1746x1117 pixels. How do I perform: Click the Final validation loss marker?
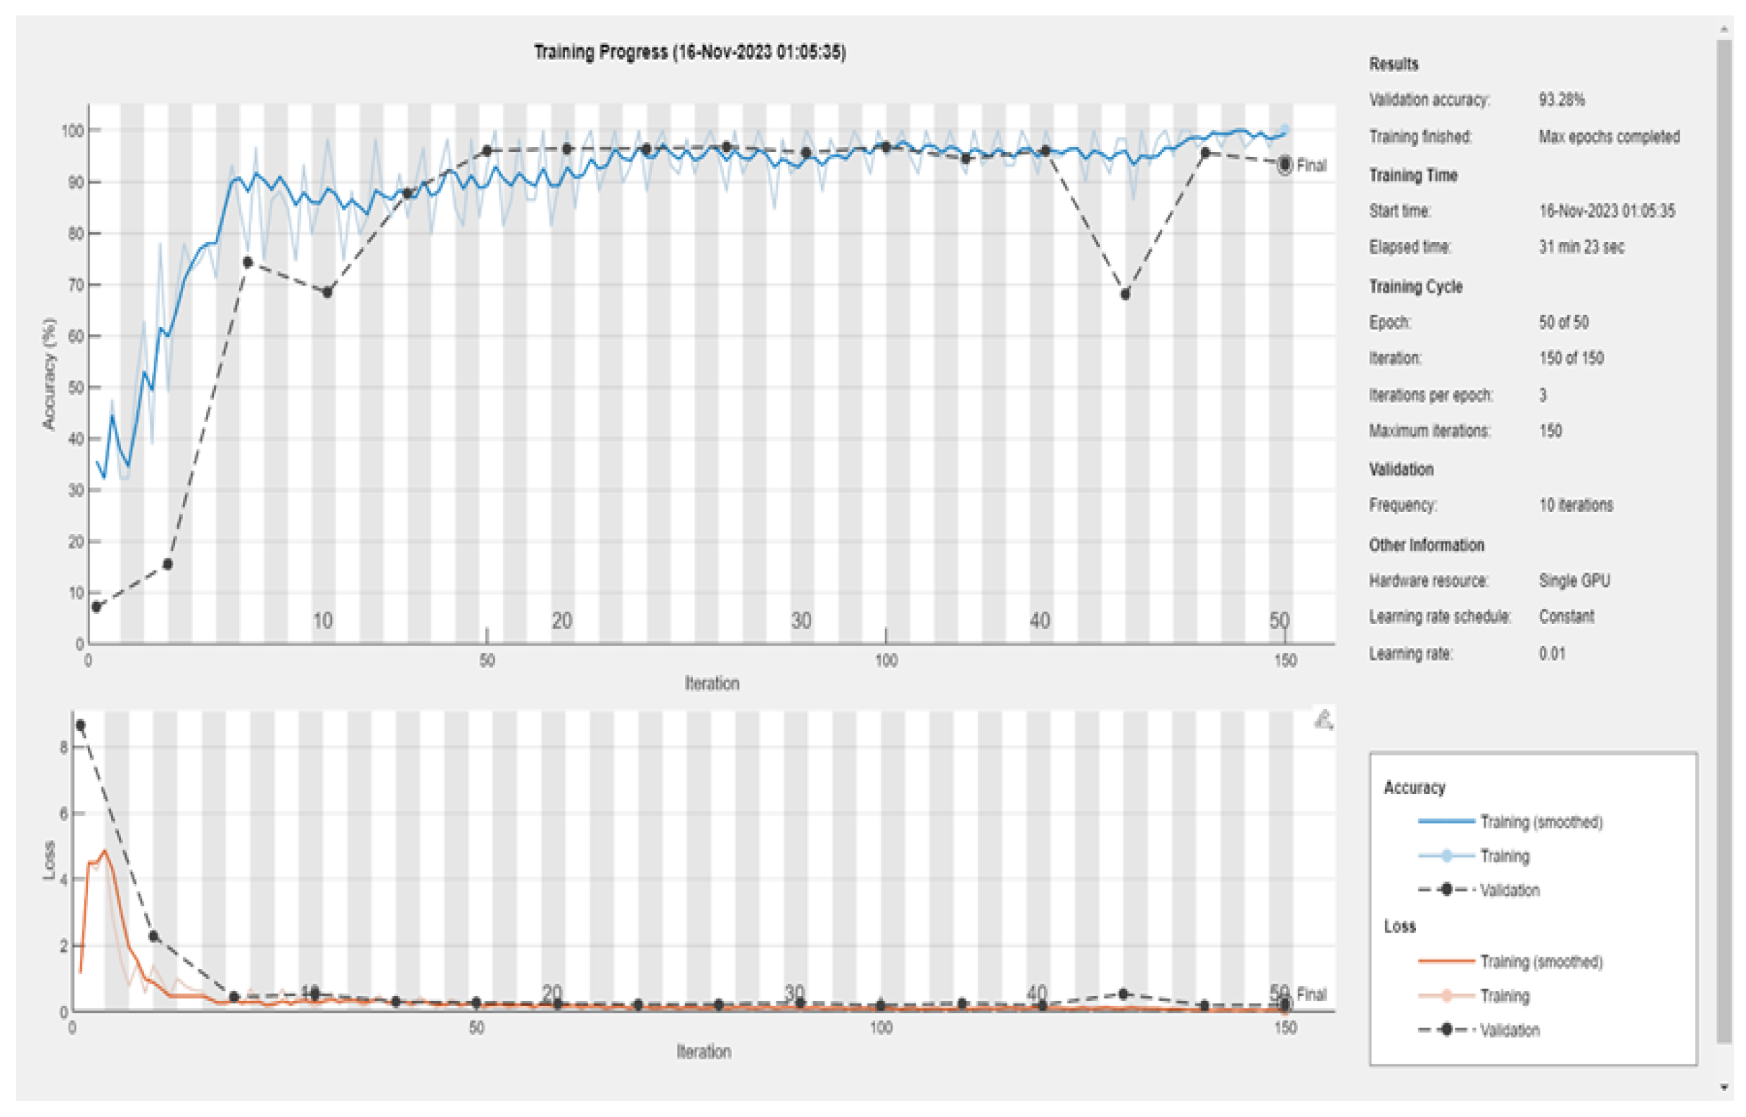click(x=1285, y=1004)
